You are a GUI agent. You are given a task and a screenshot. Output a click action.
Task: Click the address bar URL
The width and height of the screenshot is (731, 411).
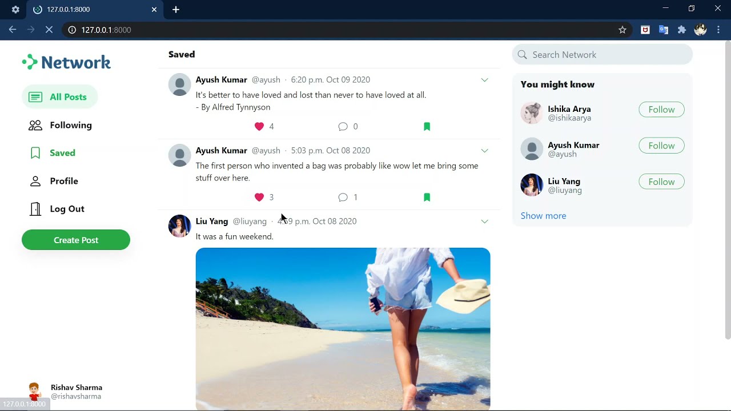pyautogui.click(x=106, y=30)
